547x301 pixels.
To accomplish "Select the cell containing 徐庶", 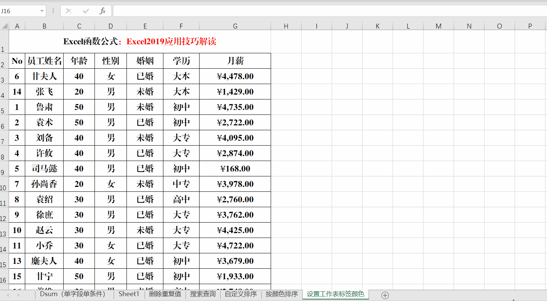I will point(44,215).
